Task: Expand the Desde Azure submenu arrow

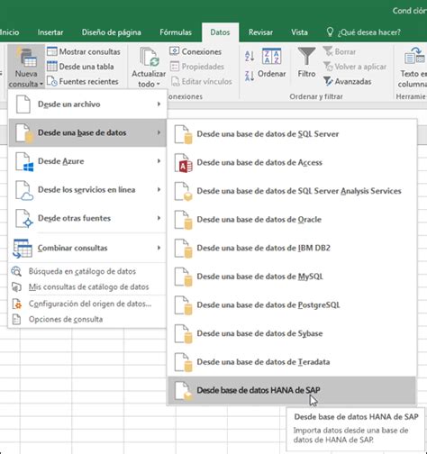Action: click(x=159, y=161)
